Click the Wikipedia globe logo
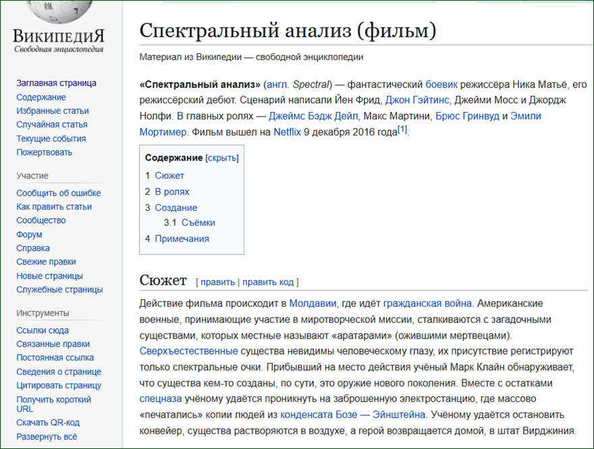 [x=61, y=11]
